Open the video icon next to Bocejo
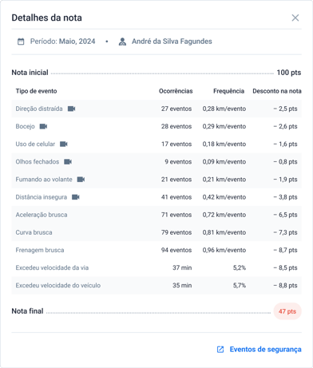 43,126
